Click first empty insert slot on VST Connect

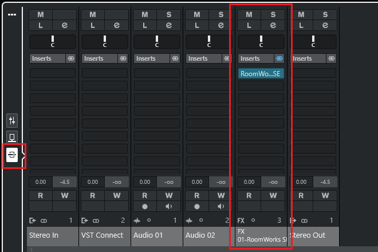105,73
